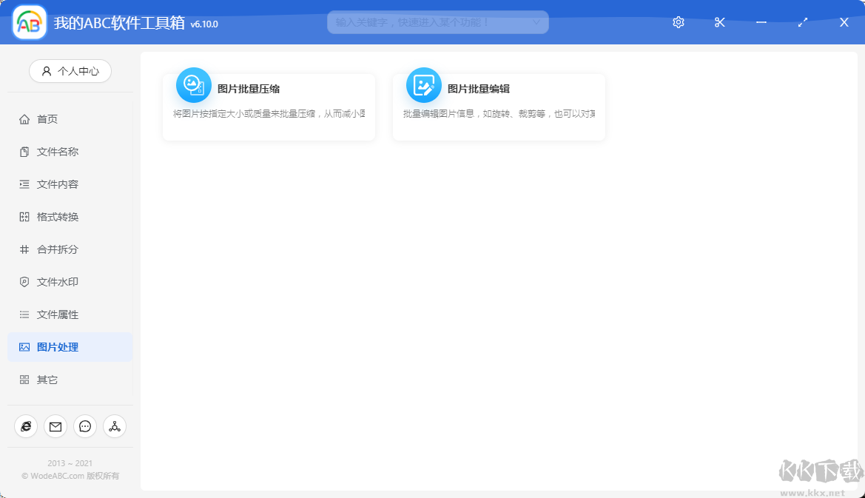Launch the browser icon at sidebar bottom
This screenshot has height=498, width=865.
[25, 426]
